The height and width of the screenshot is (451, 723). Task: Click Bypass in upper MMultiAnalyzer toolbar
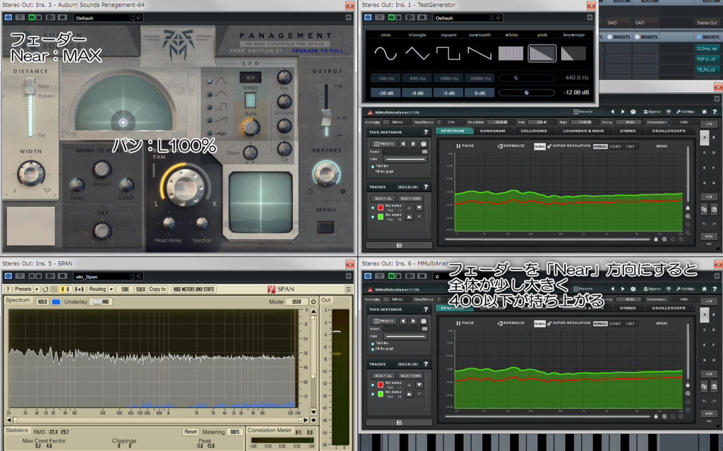coord(652,112)
